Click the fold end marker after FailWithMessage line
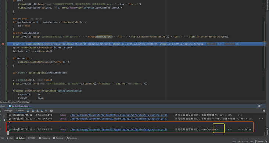The width and height of the screenshot is (269, 143). click(7, 65)
